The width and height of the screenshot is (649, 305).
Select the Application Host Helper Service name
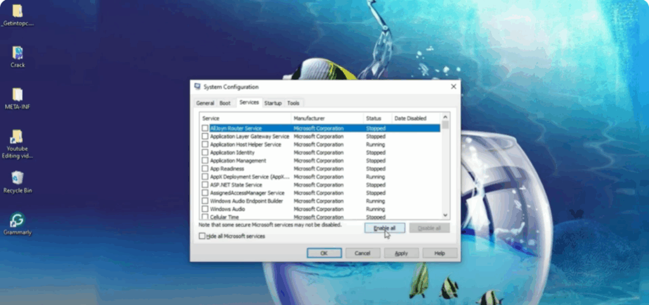pyautogui.click(x=245, y=145)
